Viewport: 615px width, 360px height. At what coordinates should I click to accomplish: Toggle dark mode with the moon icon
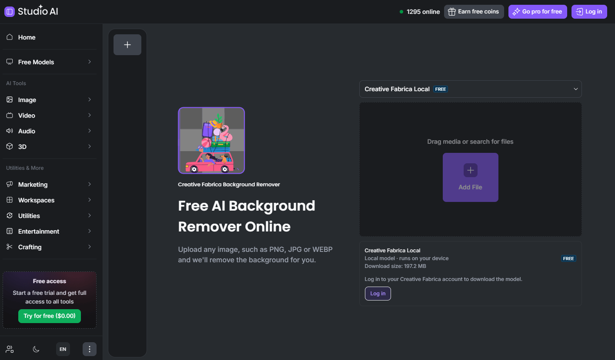37,349
